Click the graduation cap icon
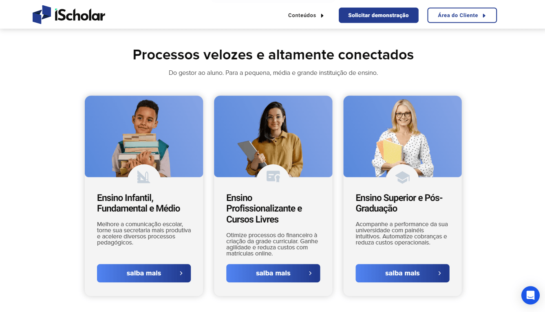Screen dimensions: 545x312 tap(402, 177)
